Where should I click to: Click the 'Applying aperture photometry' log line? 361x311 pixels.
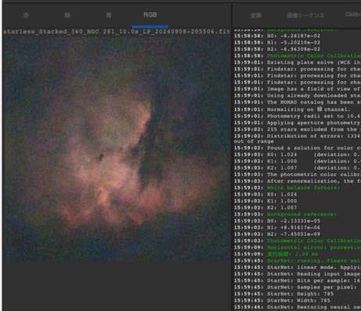coord(298,123)
